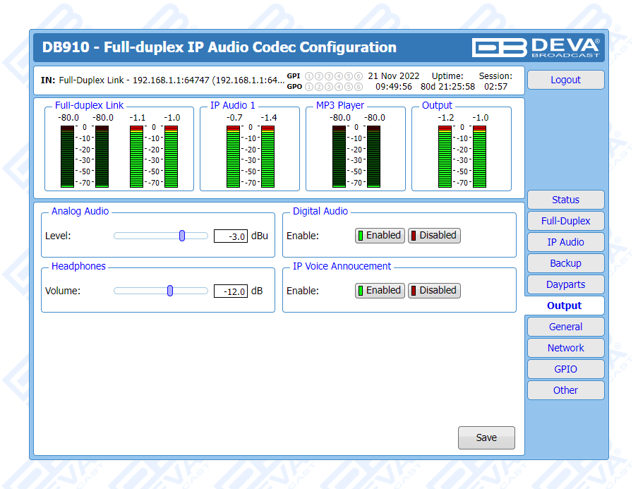The image size is (638, 489).
Task: Click the Analog Audio level slider handle
Action: (182, 236)
